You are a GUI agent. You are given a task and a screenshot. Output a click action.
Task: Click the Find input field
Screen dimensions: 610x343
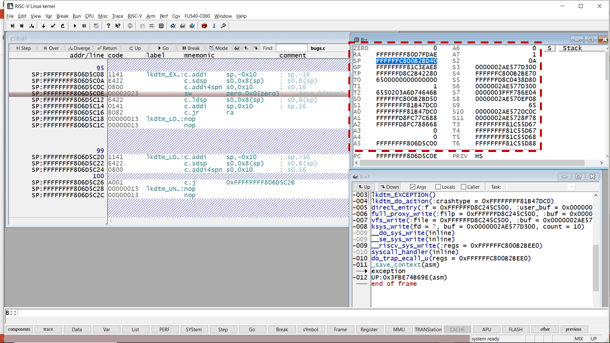(291, 48)
